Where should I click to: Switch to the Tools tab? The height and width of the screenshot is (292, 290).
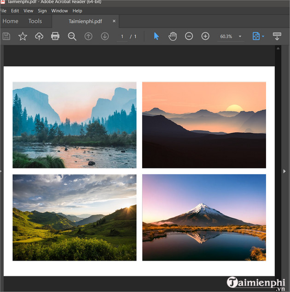tap(35, 21)
